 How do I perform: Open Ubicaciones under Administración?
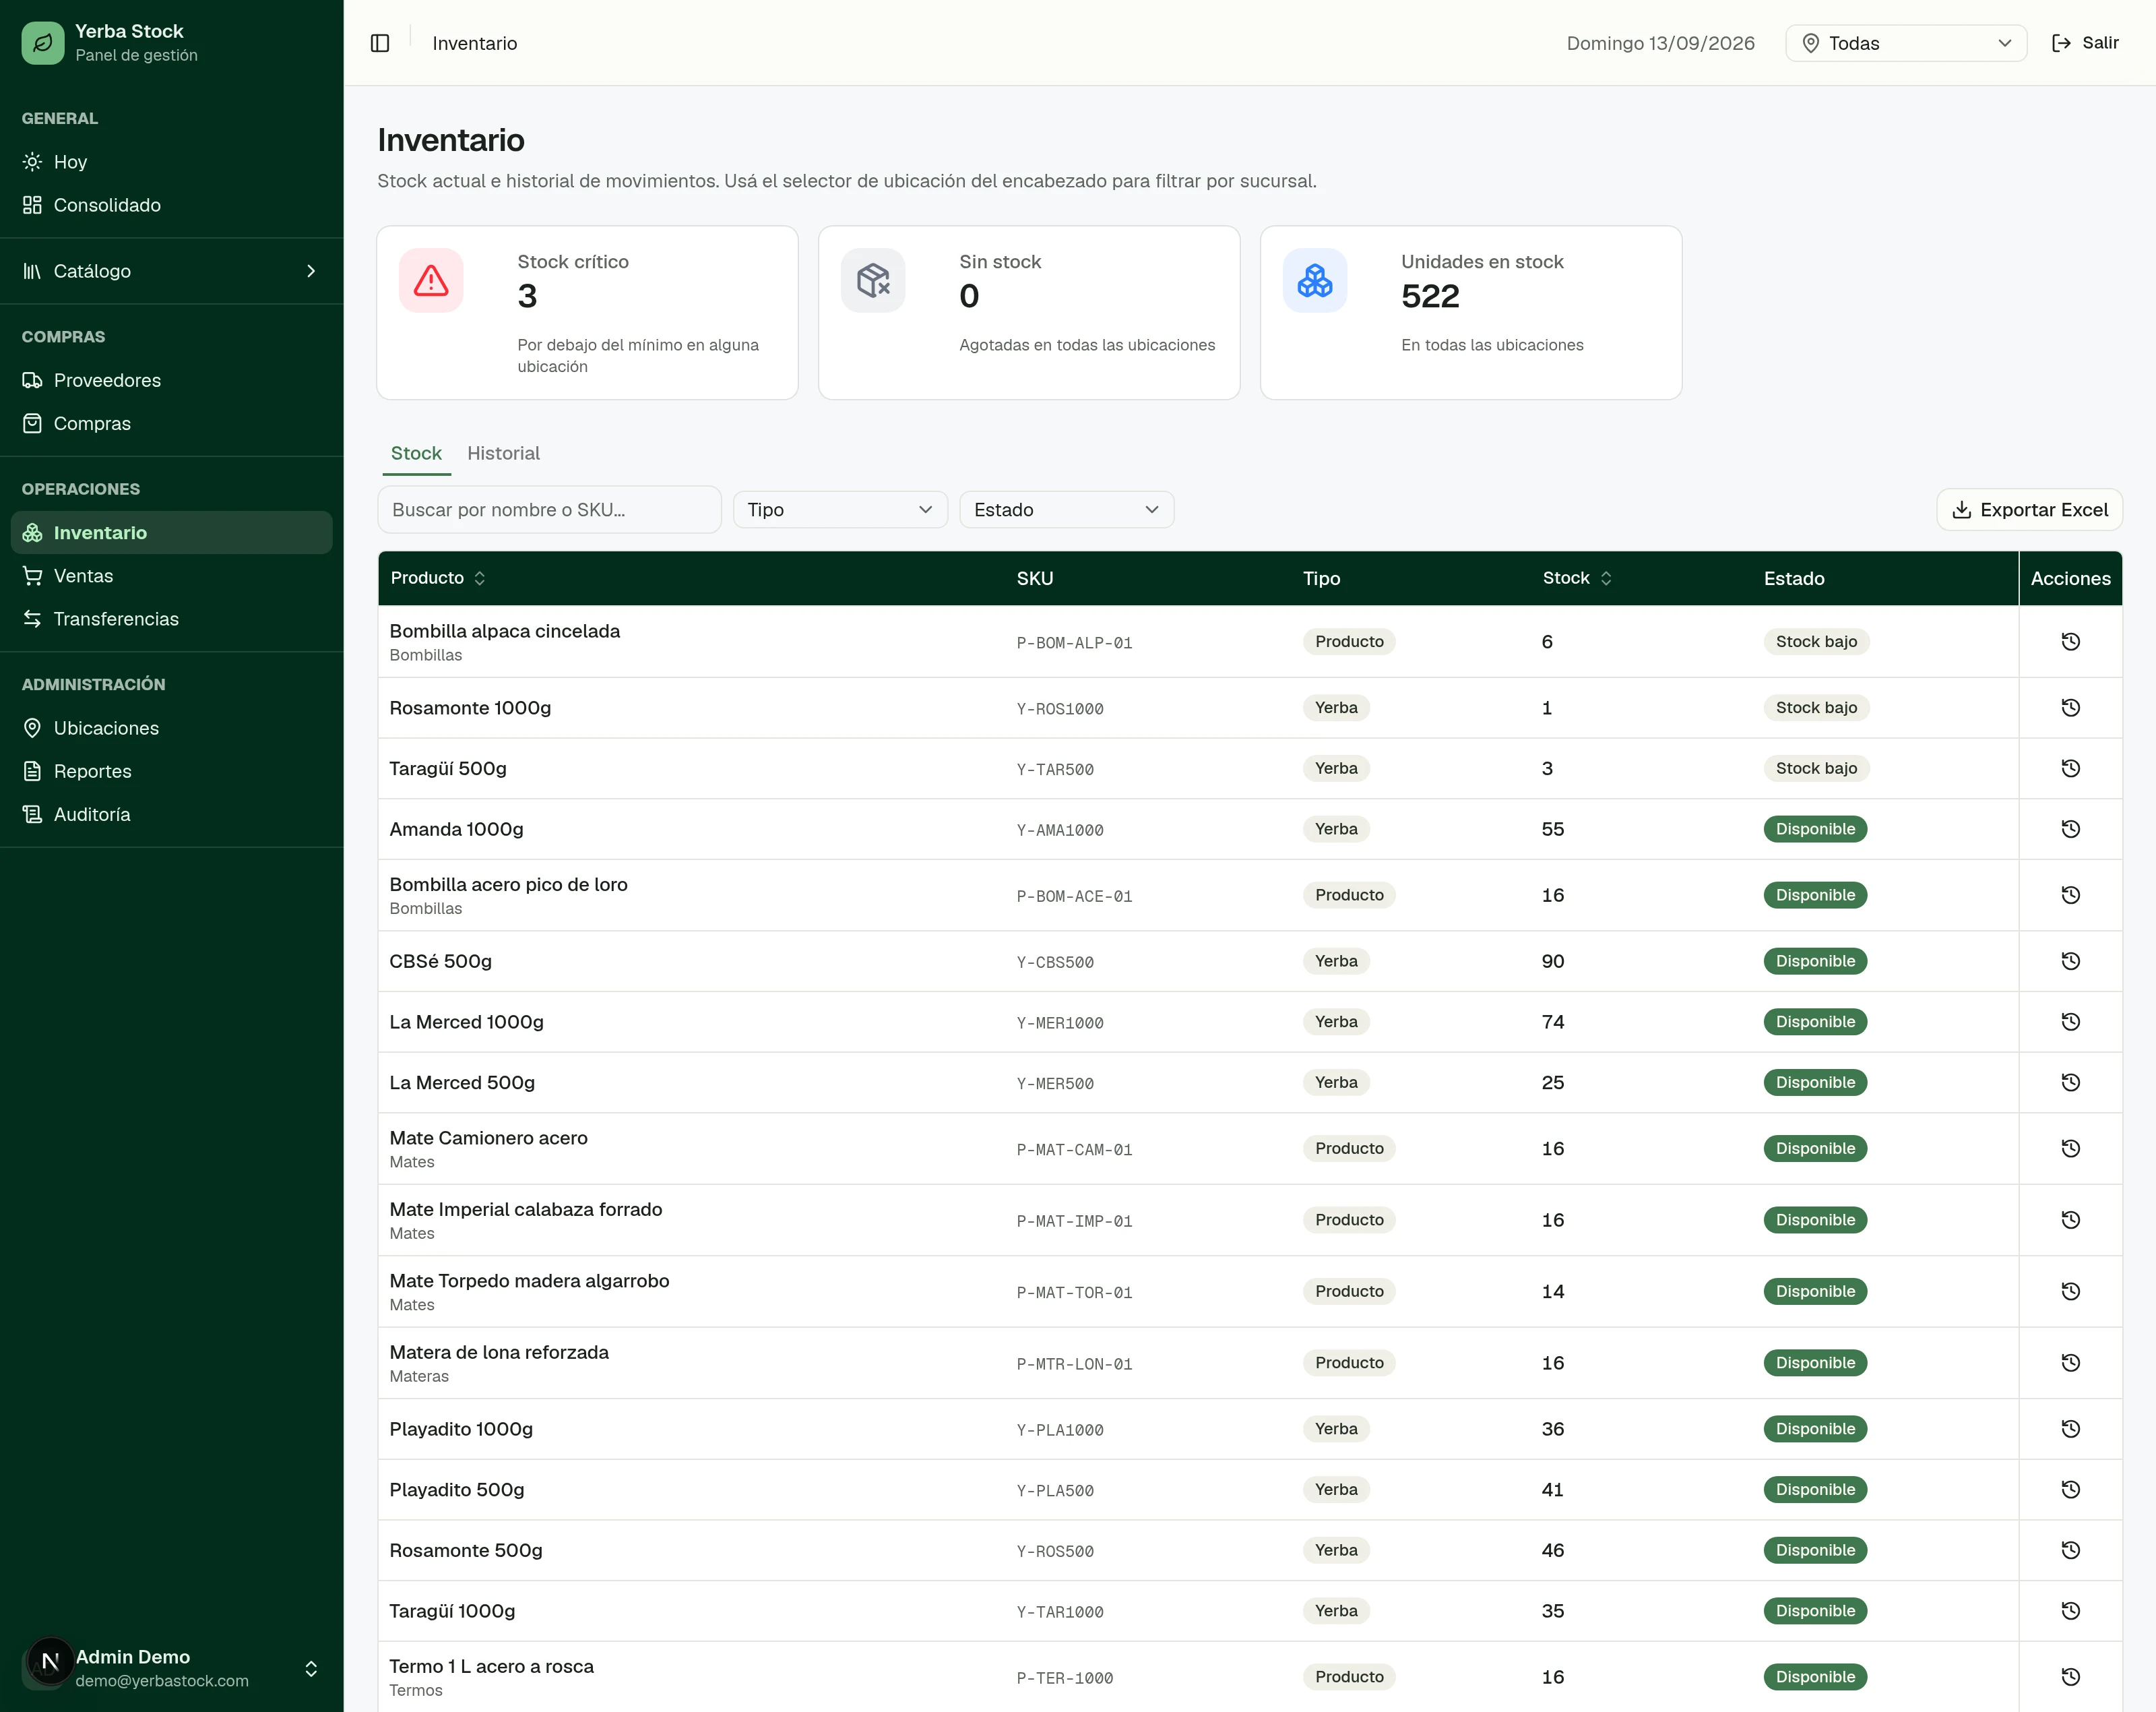[171, 727]
